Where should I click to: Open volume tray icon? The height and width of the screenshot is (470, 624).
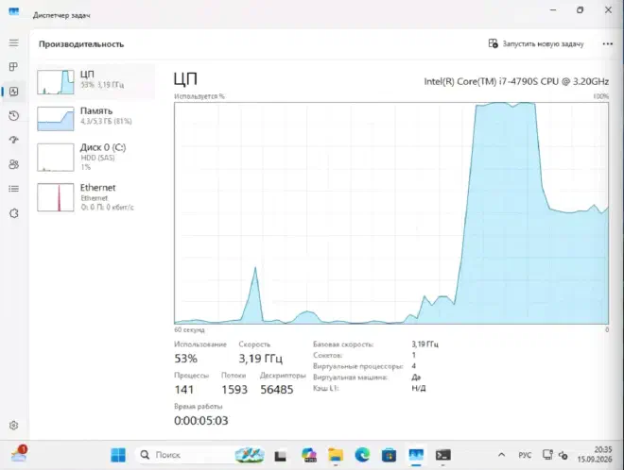[x=563, y=455]
